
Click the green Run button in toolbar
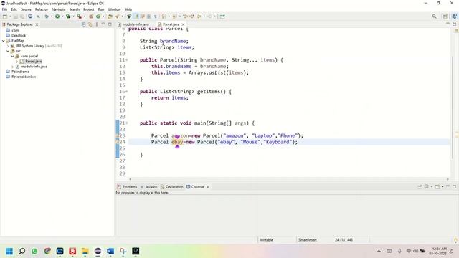point(57,16)
